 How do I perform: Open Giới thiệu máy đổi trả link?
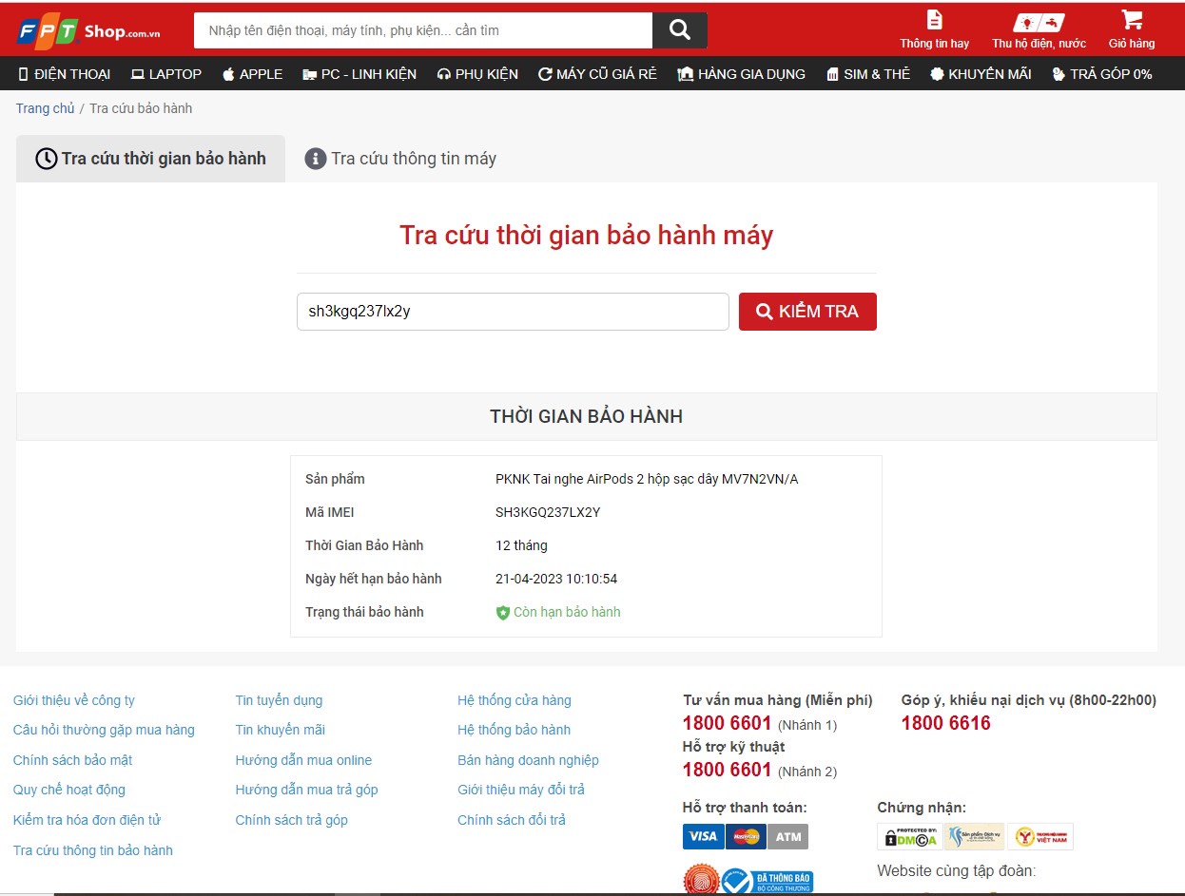521,790
